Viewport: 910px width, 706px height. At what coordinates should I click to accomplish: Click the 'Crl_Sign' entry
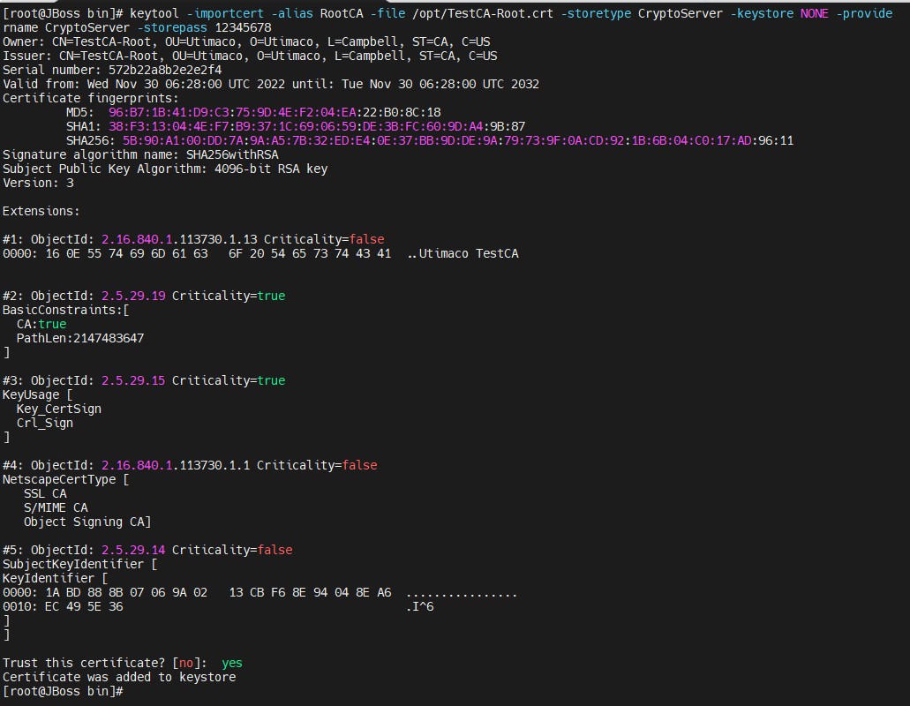(x=45, y=423)
